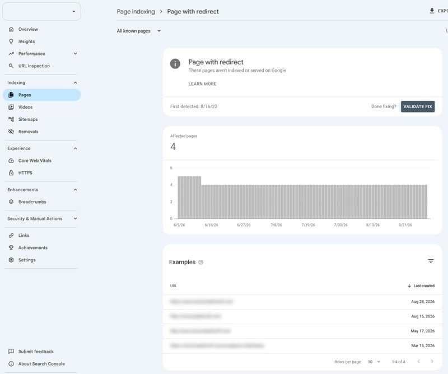Viewport: 448px width, 374px height.
Task: Go to the next page of examples
Action: click(x=432, y=362)
